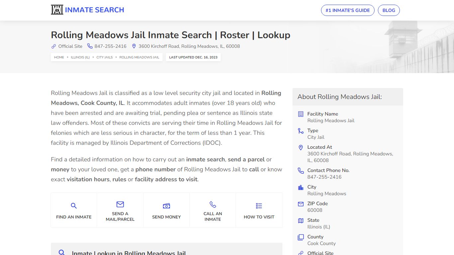Click the map icon beside State
This screenshot has height=255, width=454.
[301, 220]
